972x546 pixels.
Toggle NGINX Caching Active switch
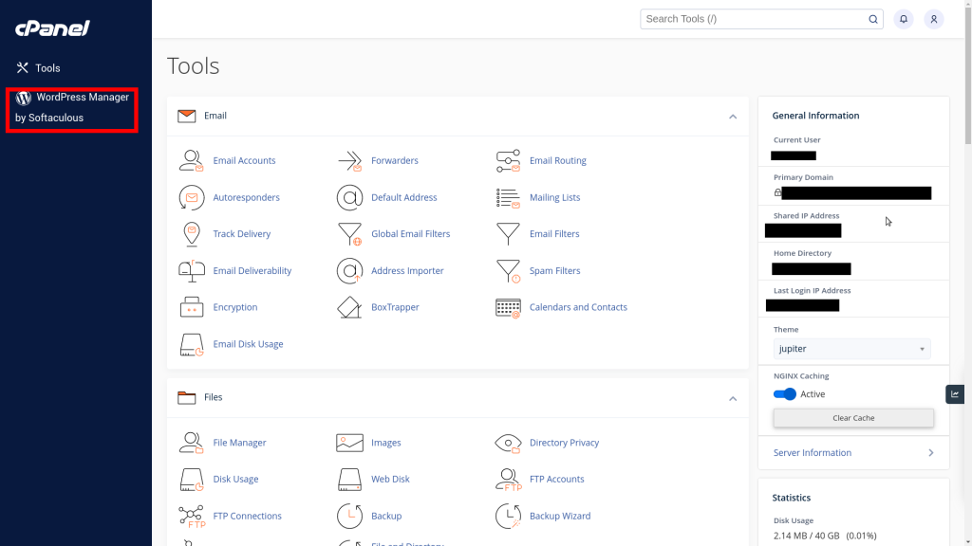[x=785, y=394]
